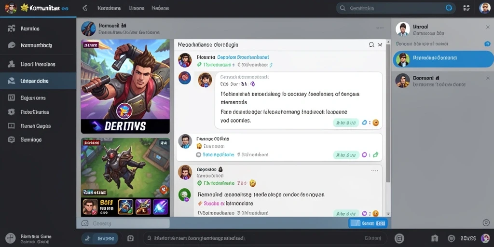Select the hero portrait in the knight card ability row
The image size is (494, 247).
click(x=89, y=206)
